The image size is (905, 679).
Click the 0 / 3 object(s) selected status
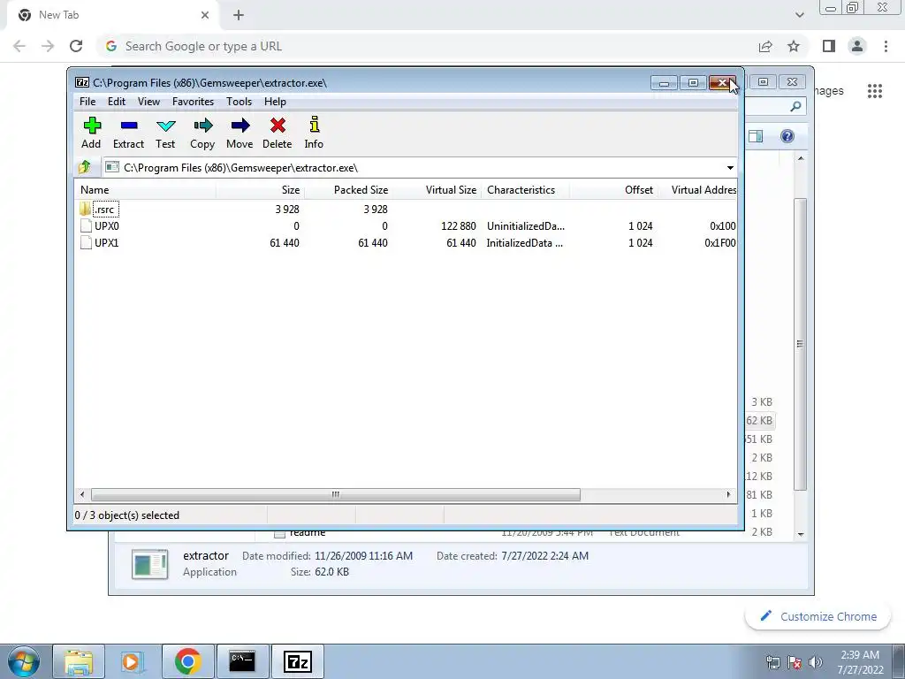[127, 515]
